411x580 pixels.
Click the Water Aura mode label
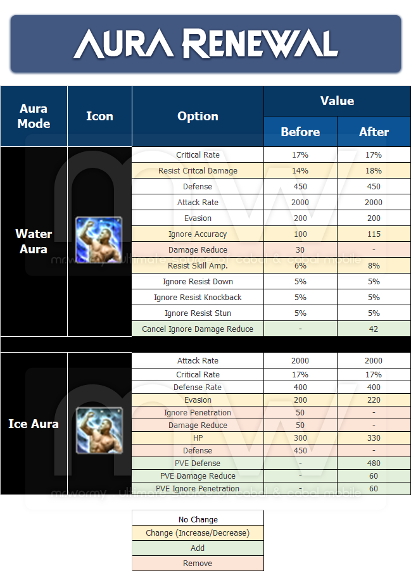[34, 241]
